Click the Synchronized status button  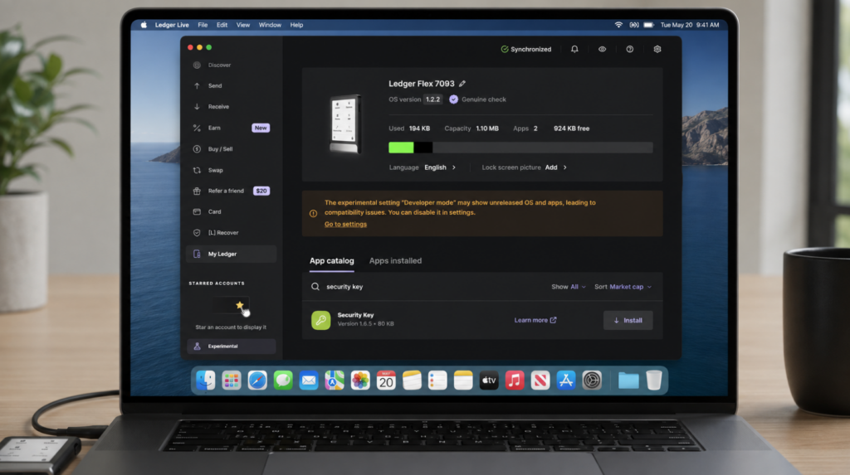[525, 49]
